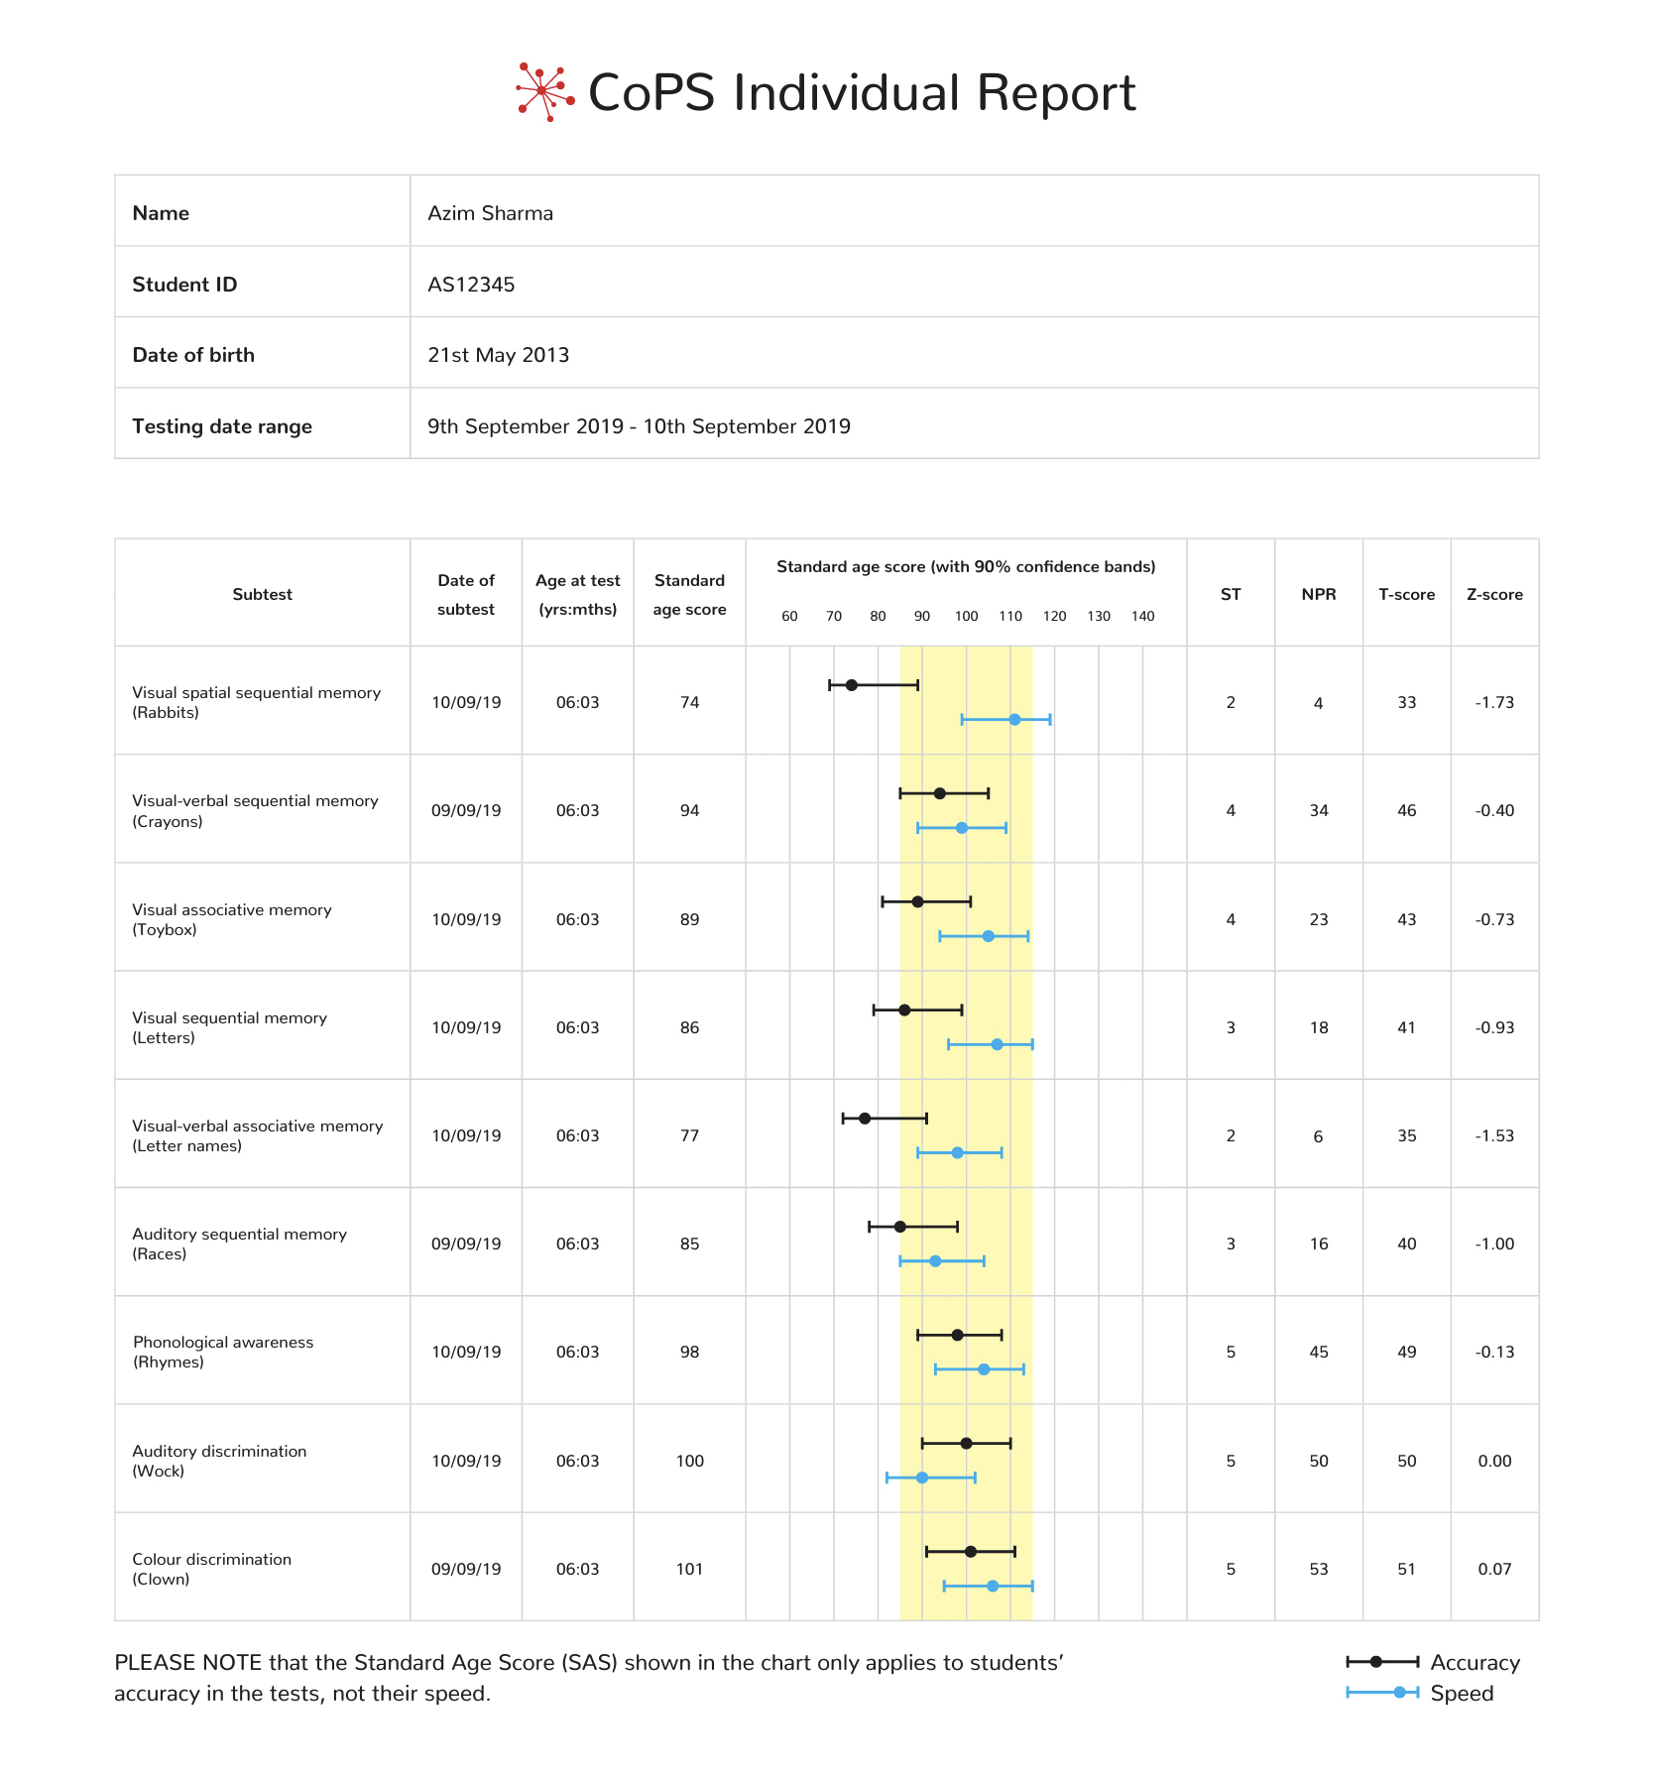Click the Auditory discrimination (Wock) label
Image resolution: width=1654 pixels, height=1777 pixels.
(x=219, y=1461)
